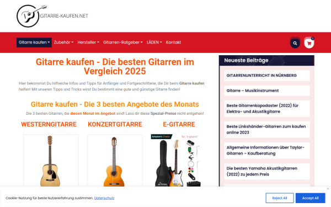Close the cookie banner with the X
This screenshot has width=331, height=207.
point(328,189)
